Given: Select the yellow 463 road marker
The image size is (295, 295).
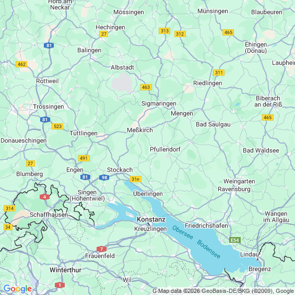Looking at the screenshot, I should [x=146, y=87].
